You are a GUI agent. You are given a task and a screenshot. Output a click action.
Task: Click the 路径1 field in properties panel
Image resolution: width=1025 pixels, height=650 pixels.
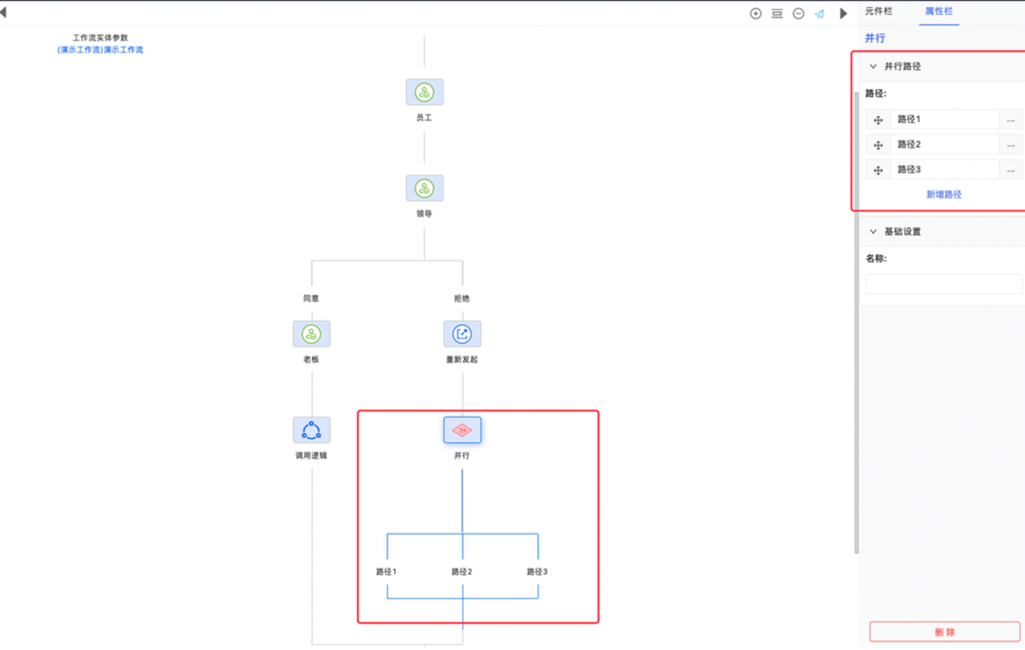point(944,120)
